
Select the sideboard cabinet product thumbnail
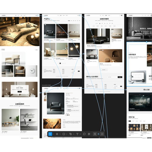[62, 50]
